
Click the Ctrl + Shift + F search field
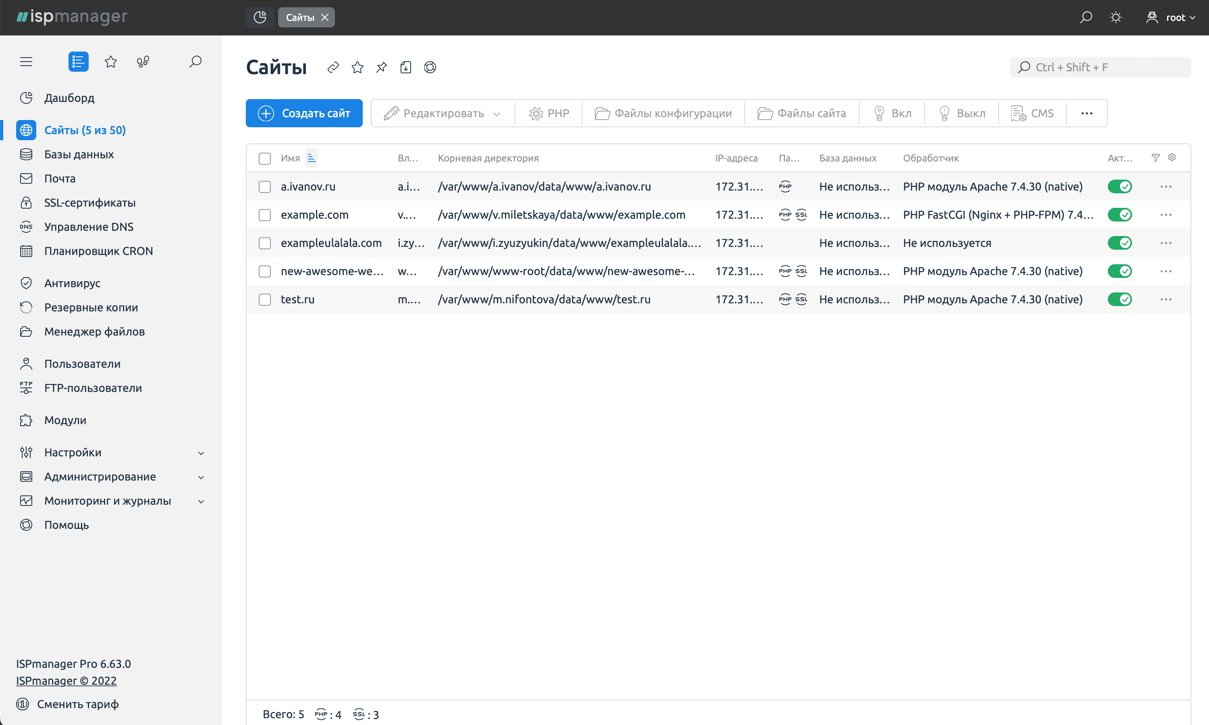(1101, 67)
